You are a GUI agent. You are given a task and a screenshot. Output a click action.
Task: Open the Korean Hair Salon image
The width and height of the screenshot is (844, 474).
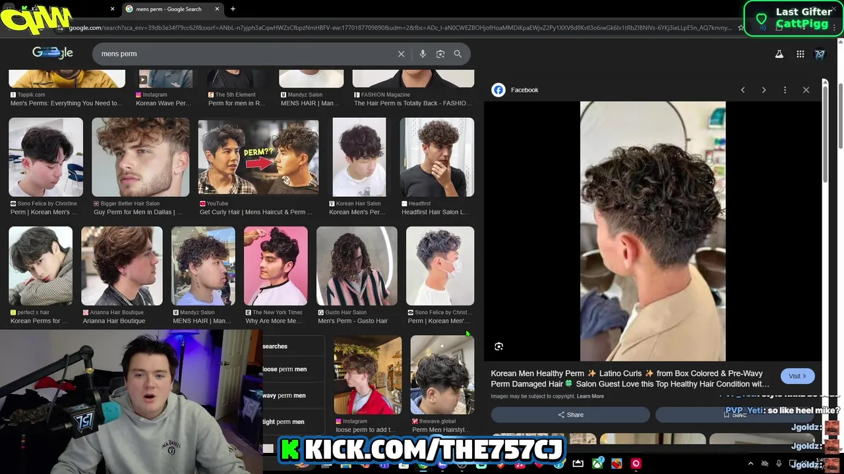359,157
